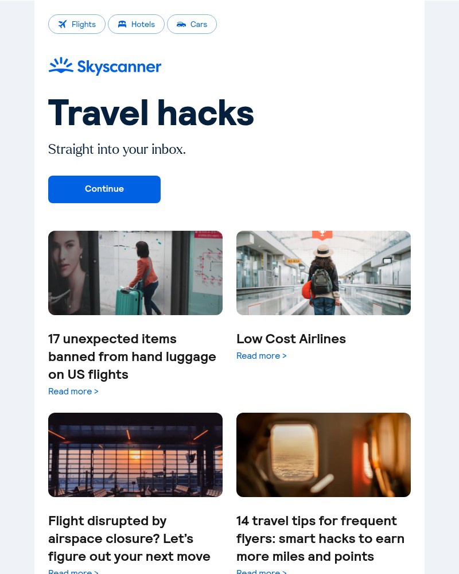Click the blue Continue button
This screenshot has width=459, height=574.
[x=104, y=189]
